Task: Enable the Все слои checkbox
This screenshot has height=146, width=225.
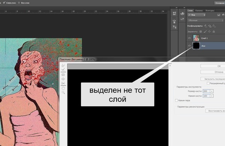Action: [x=19, y=3]
